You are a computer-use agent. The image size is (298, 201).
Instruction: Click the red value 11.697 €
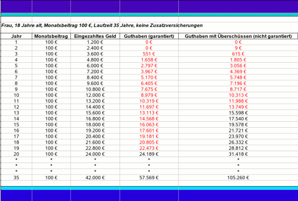tap(149, 107)
